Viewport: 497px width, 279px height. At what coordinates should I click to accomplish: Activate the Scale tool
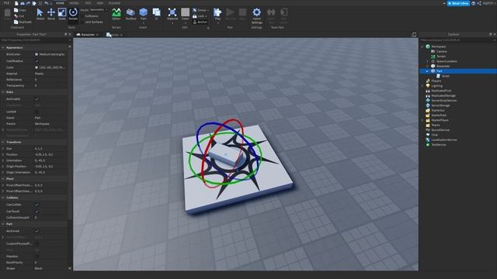click(62, 14)
